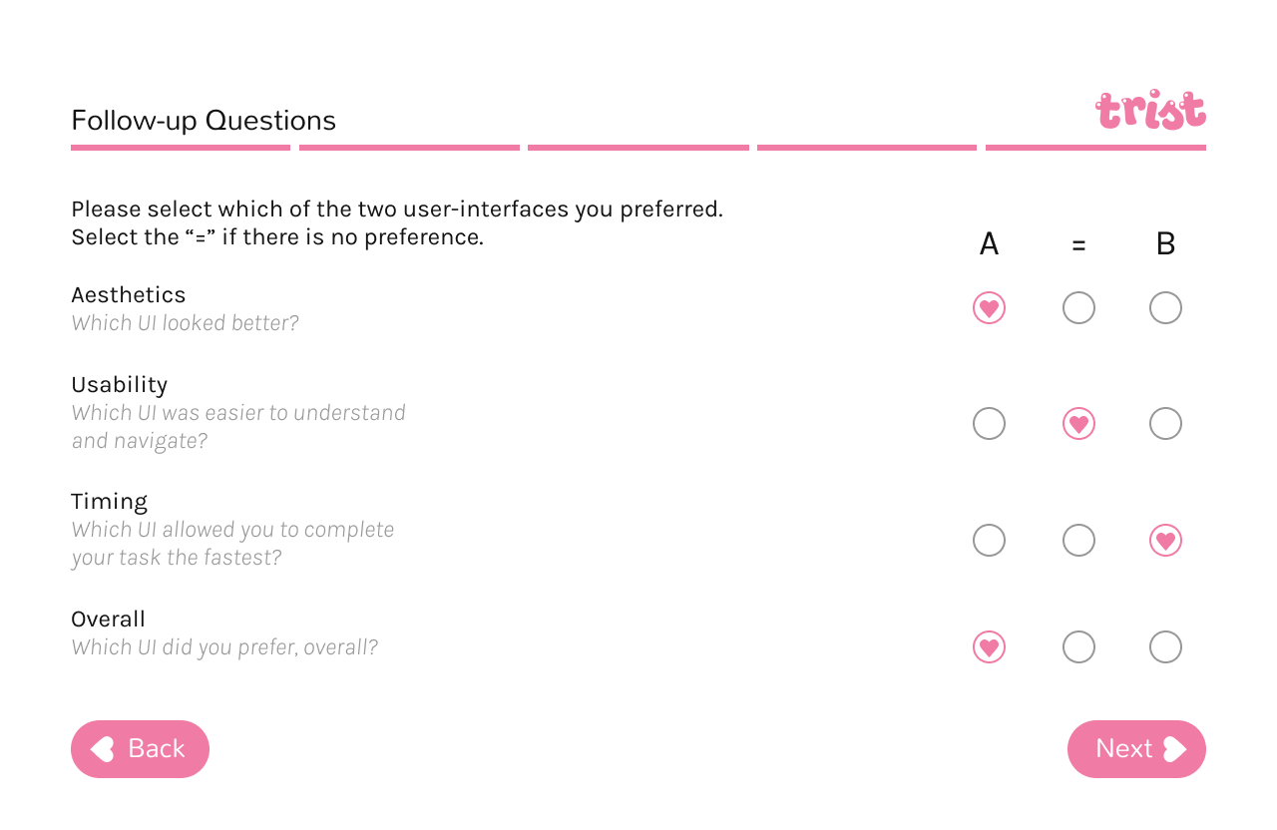
Task: Click the last progress bar segment
Action: pos(1095,148)
